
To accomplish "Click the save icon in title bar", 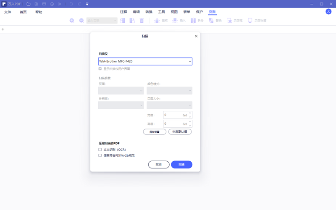I will point(36,4).
